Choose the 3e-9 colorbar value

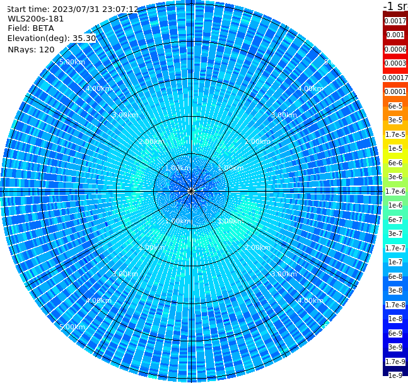[395, 347]
